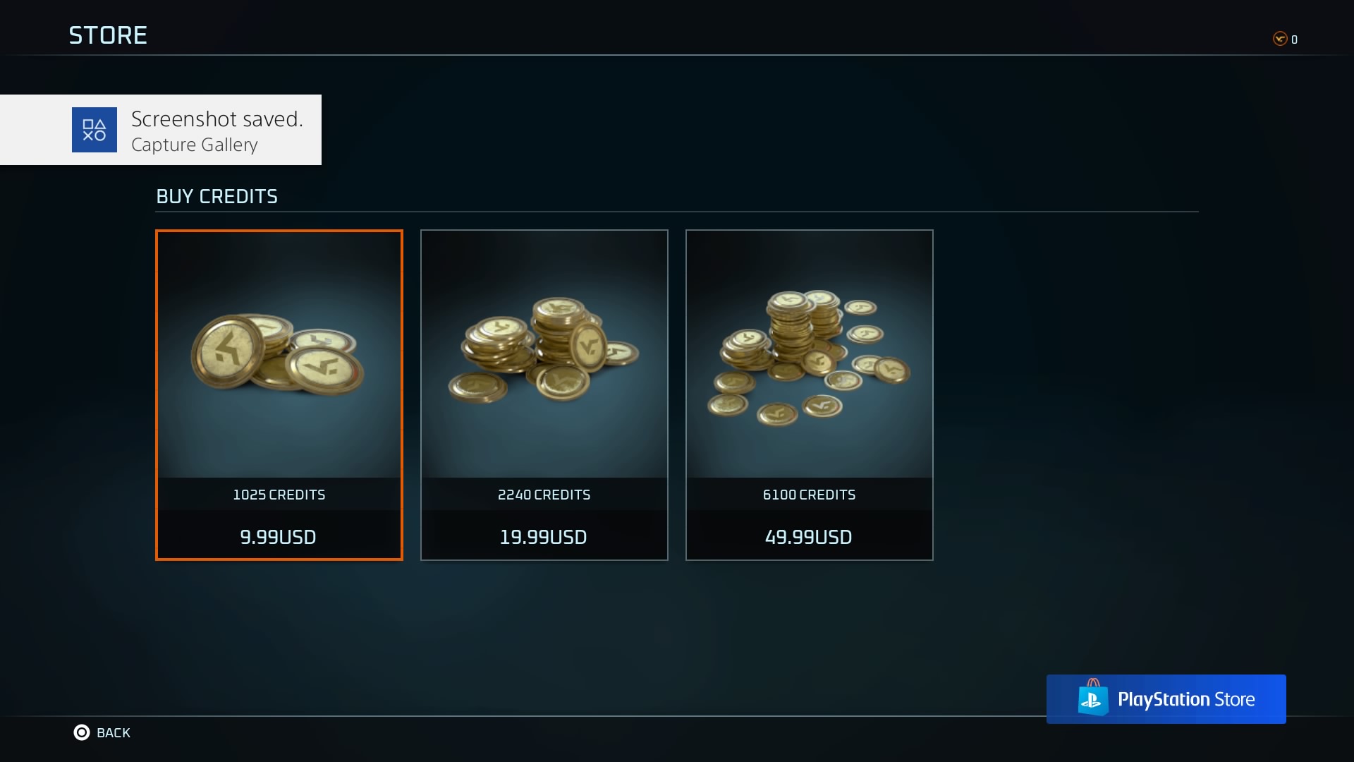Click the circle button icon beside BACK

(x=82, y=732)
